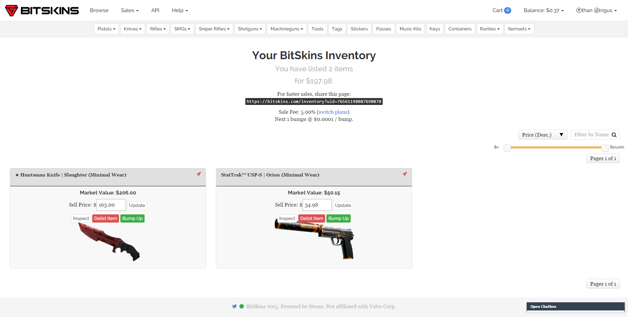The height and width of the screenshot is (317, 628).
Task: Delist the USP-S Orion item
Action: pos(312,218)
